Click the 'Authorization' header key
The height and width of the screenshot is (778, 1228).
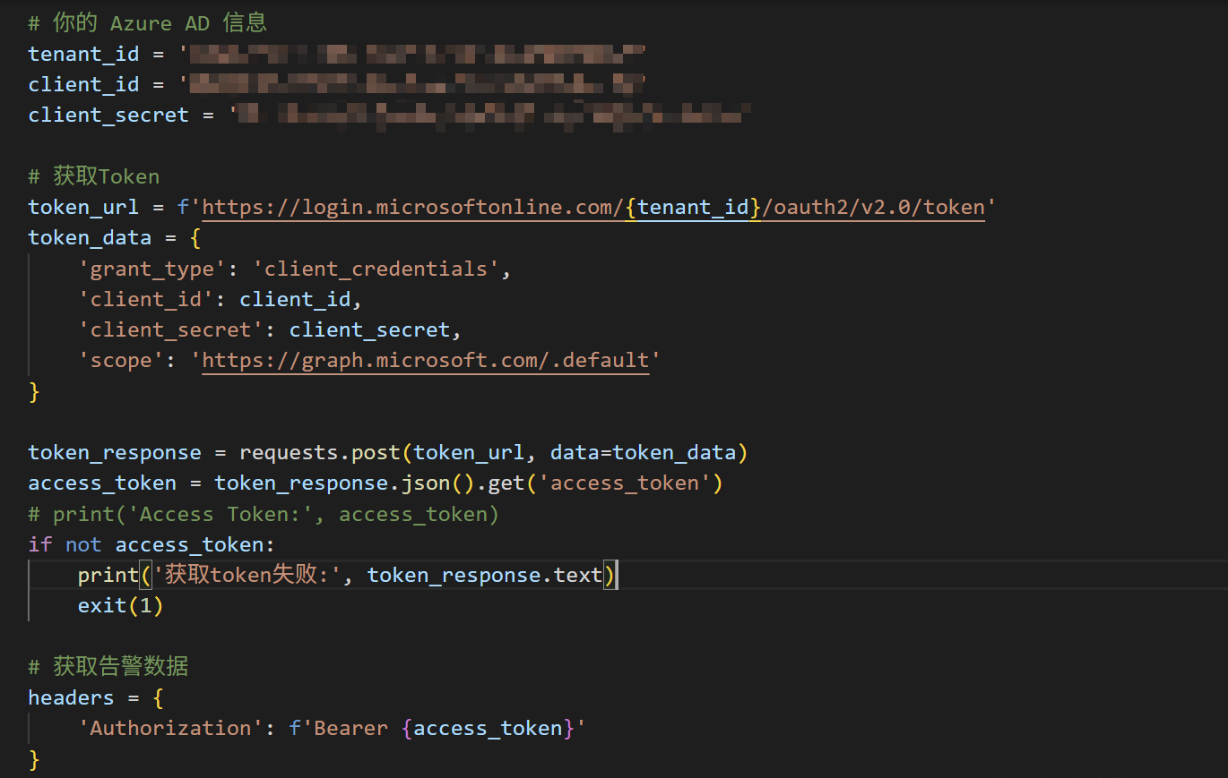[x=170, y=729]
